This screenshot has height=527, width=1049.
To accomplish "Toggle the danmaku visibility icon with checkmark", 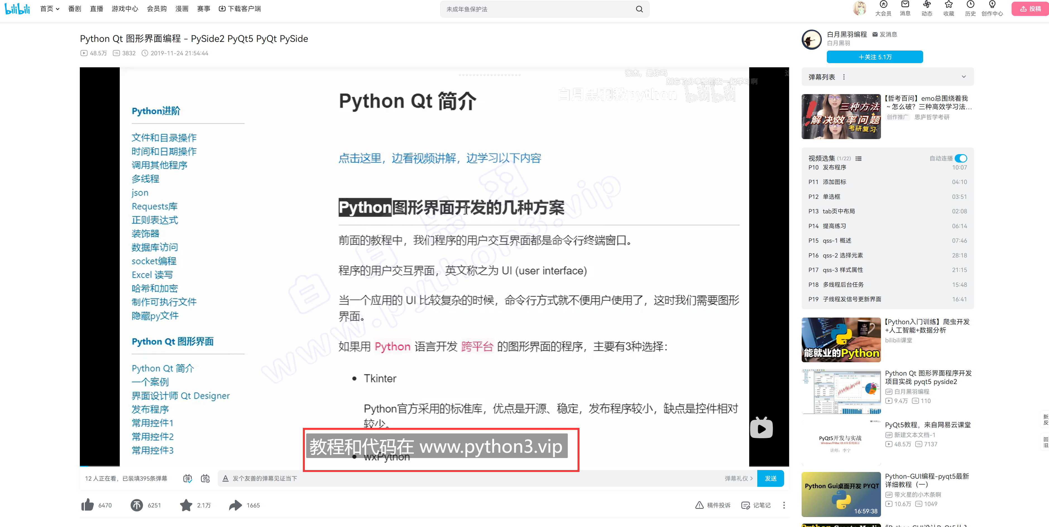I will (188, 478).
